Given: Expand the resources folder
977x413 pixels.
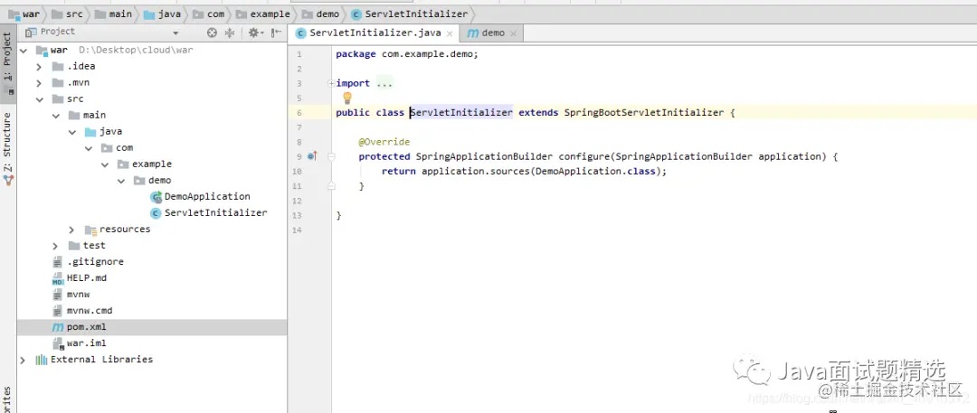Looking at the screenshot, I should (x=71, y=230).
